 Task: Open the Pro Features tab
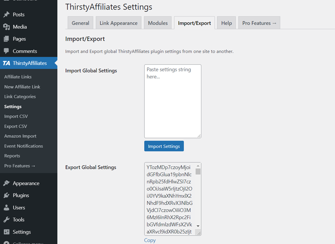coord(259,23)
